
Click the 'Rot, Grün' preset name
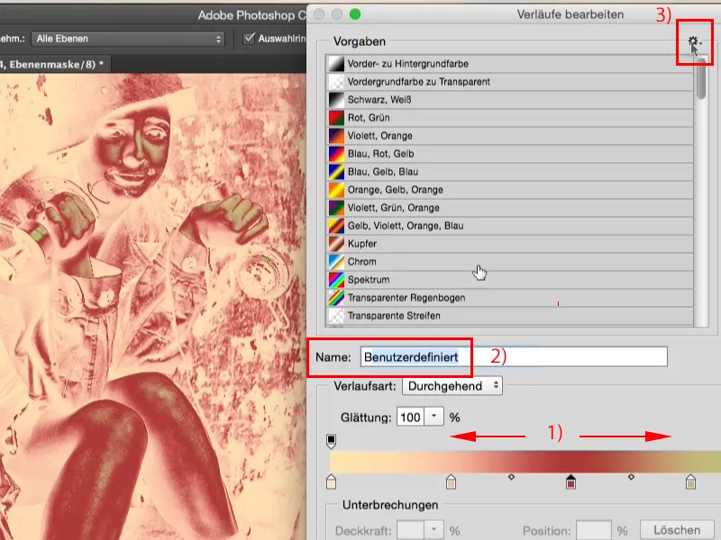click(x=369, y=118)
